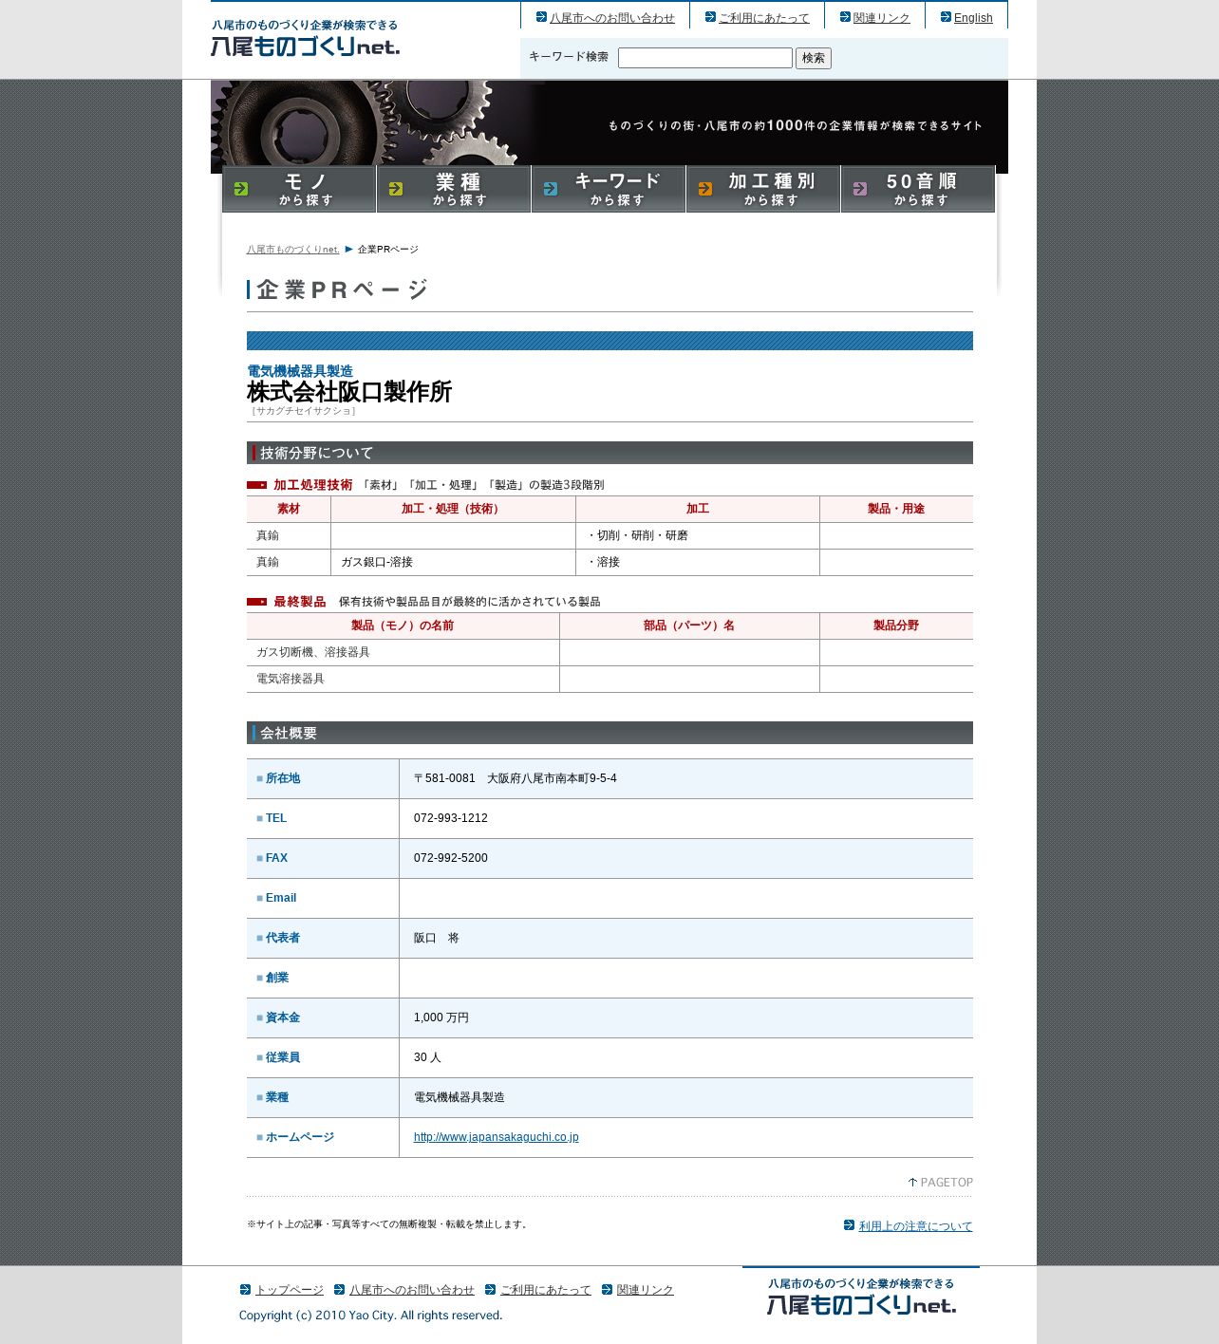Click the arrow icon beside footer トップページ
This screenshot has height=1344, width=1219.
[x=245, y=1290]
